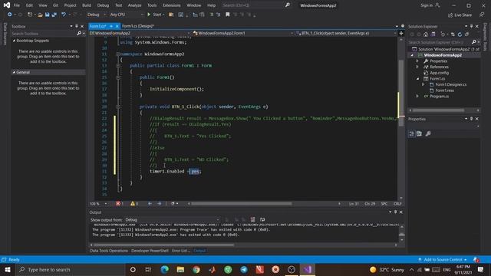This screenshot has width=491, height=276.
Task: Open the Build menu
Action: [x=87, y=5]
